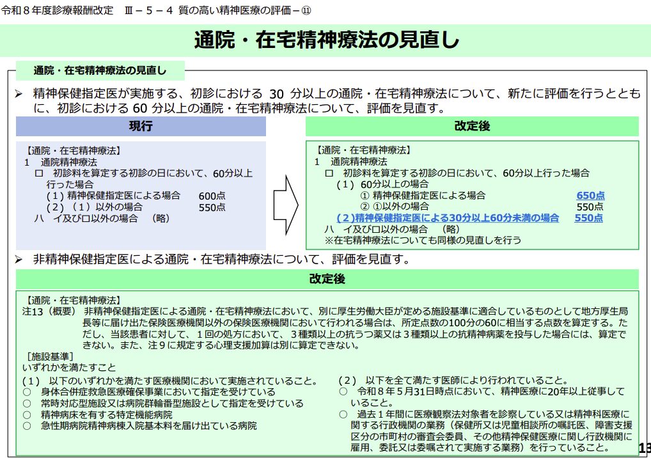
Task: Click the circle bullet before 過去1年間に医療観察法
Action: point(343,415)
